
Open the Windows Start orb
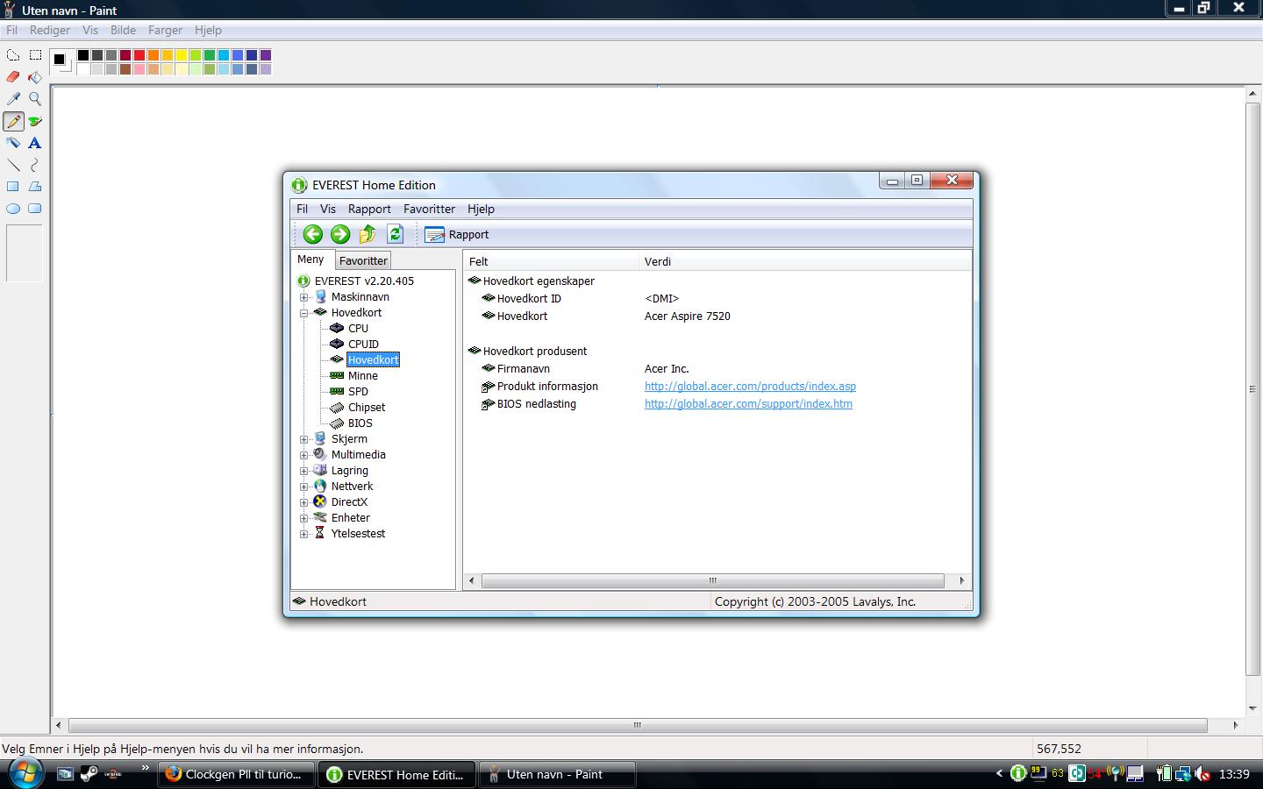25,772
